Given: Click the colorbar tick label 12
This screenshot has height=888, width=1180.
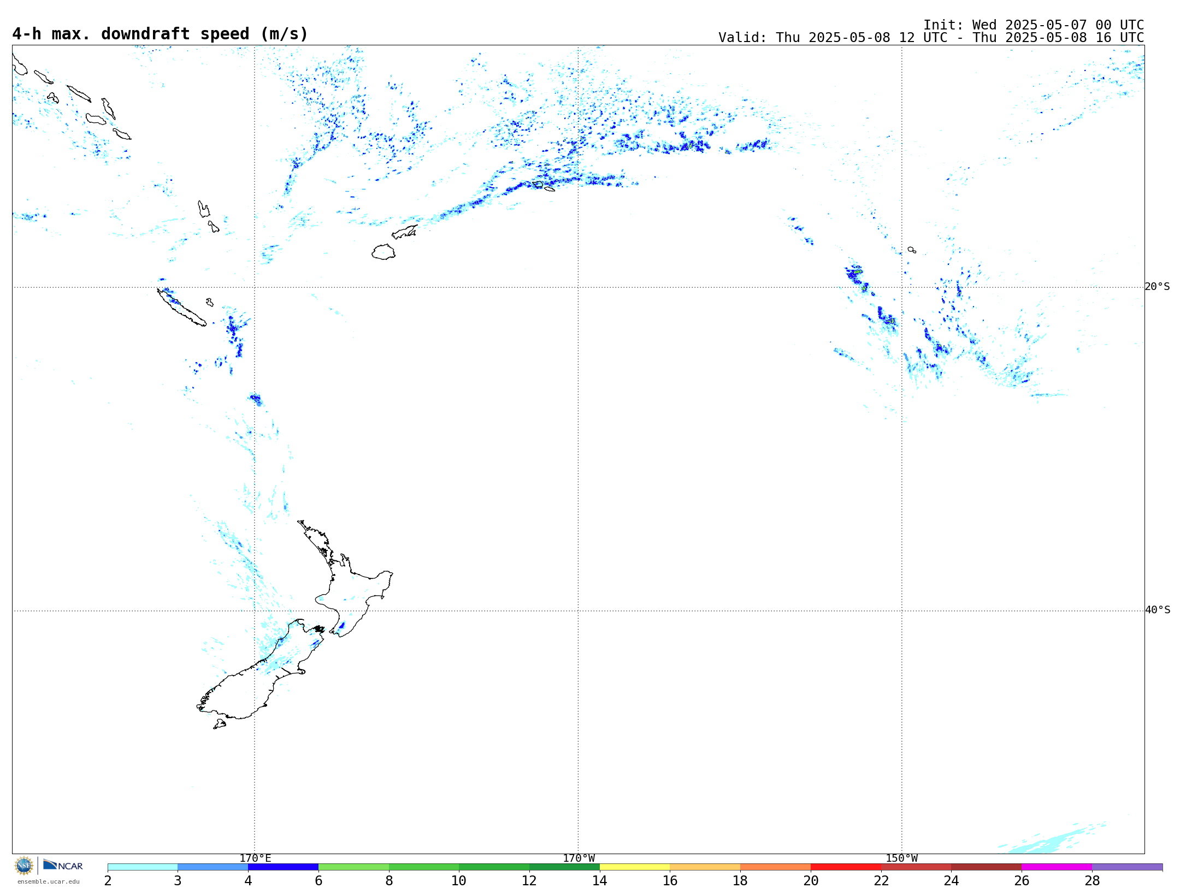Looking at the screenshot, I should 529,880.
